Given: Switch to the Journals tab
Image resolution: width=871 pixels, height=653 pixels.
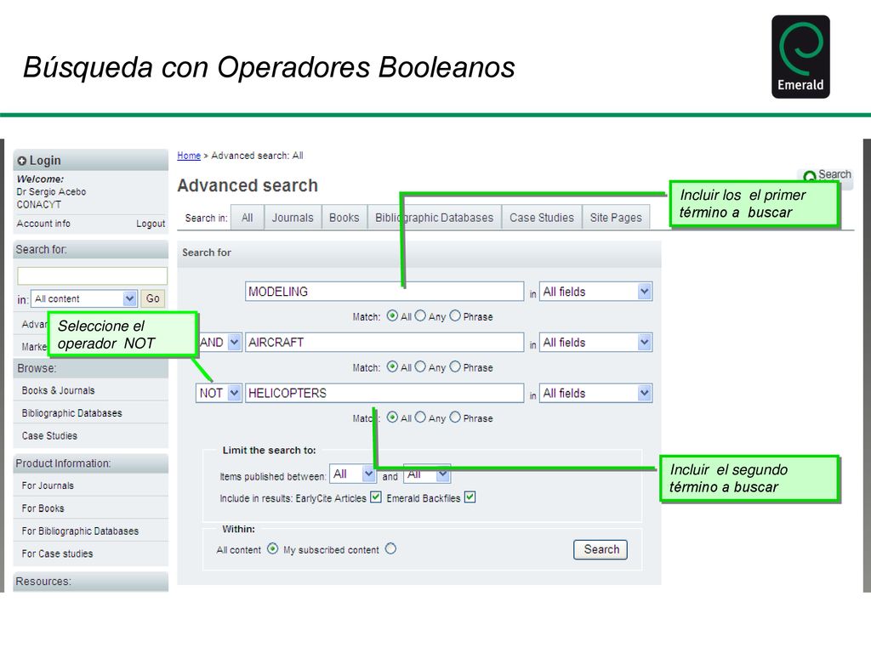Looking at the screenshot, I should tap(293, 217).
